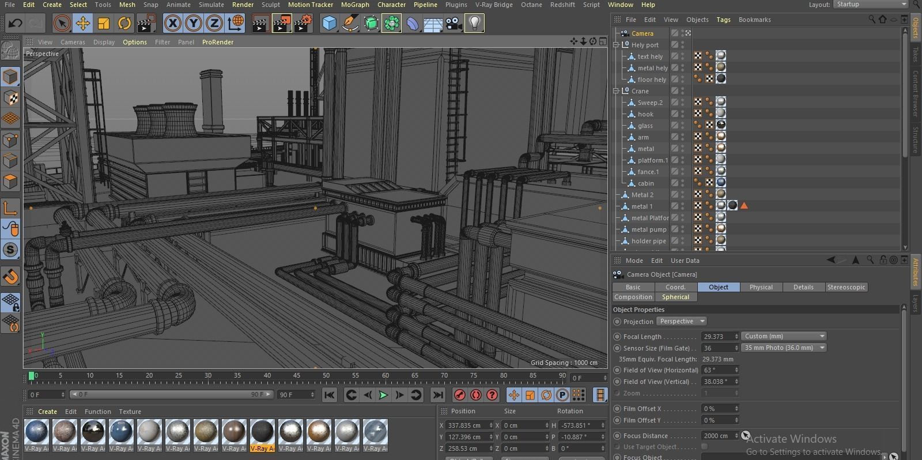
Task: Toggle Film Offset X animation dot
Action: tap(617, 409)
